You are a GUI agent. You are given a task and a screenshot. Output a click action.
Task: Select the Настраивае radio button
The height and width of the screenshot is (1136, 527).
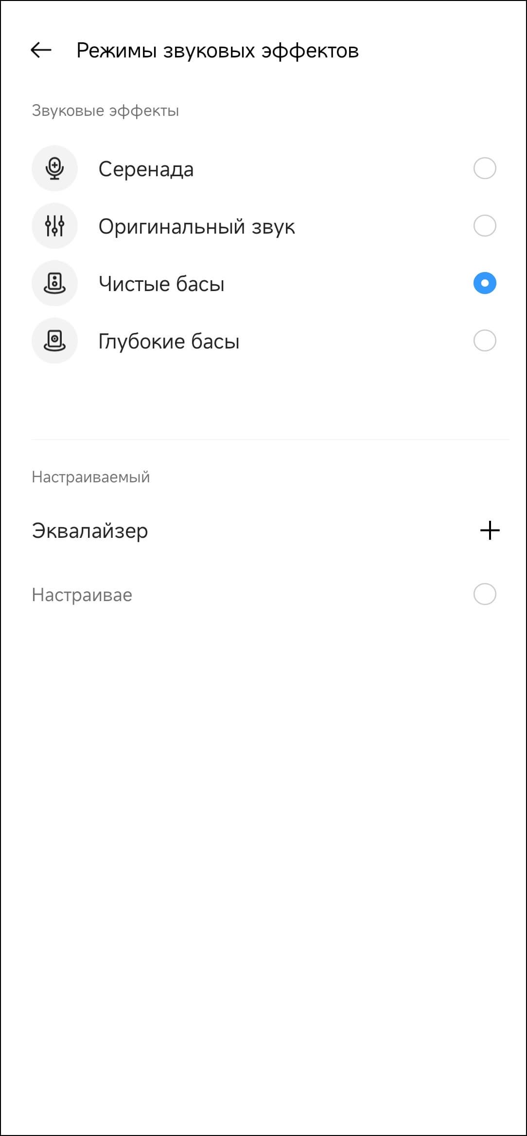pos(484,594)
